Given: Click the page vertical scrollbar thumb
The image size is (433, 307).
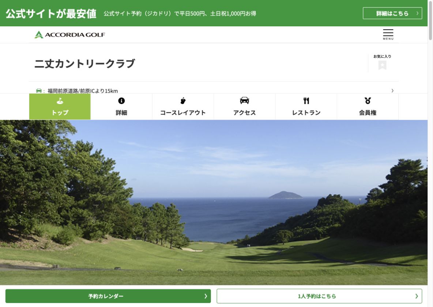Looking at the screenshot, I should (430, 20).
